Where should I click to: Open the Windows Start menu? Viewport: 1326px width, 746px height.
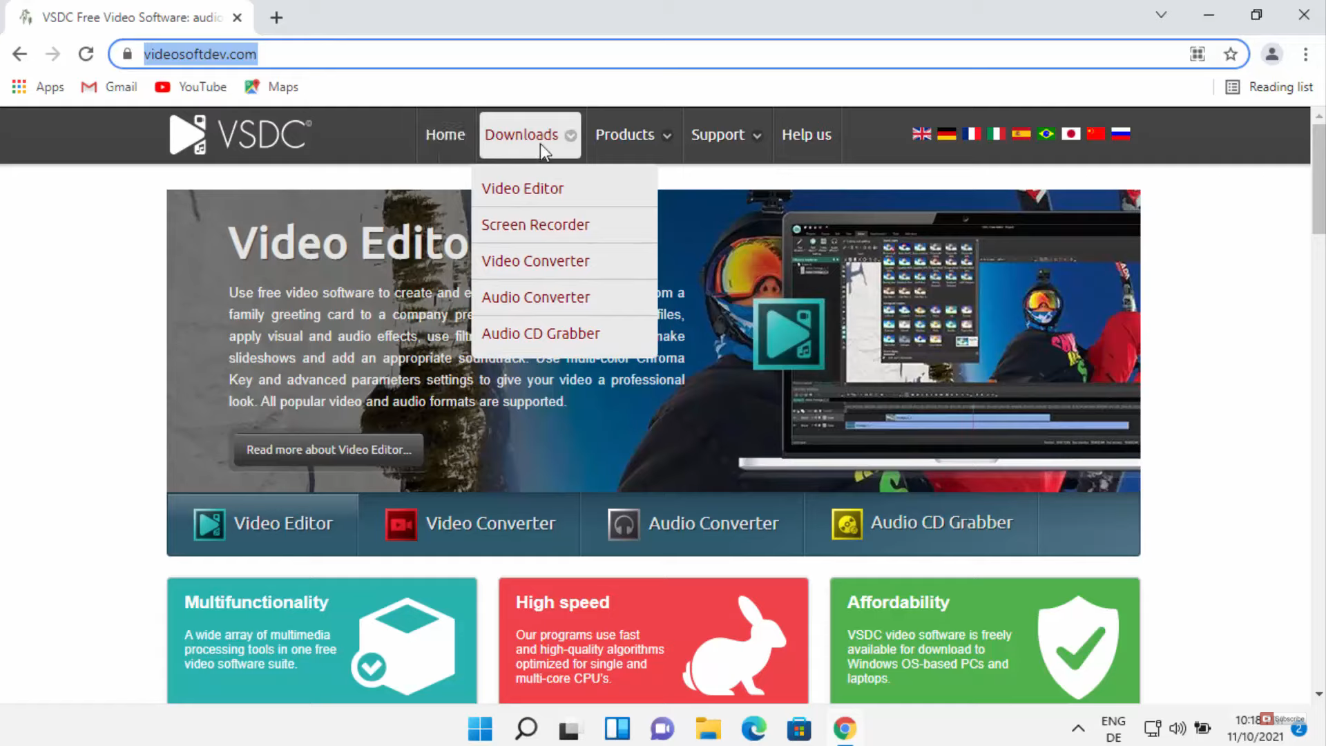click(x=480, y=729)
